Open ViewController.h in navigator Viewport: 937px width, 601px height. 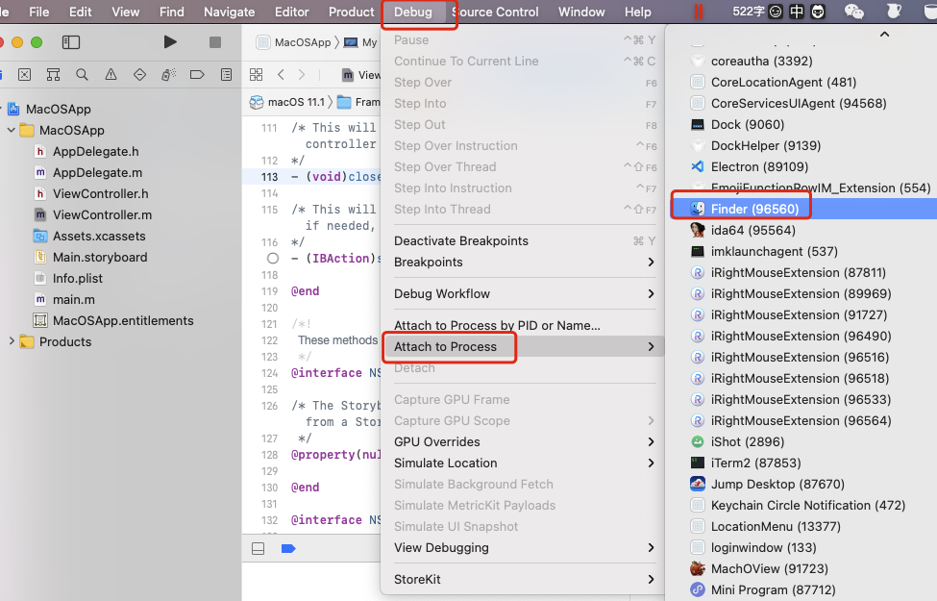coord(100,193)
